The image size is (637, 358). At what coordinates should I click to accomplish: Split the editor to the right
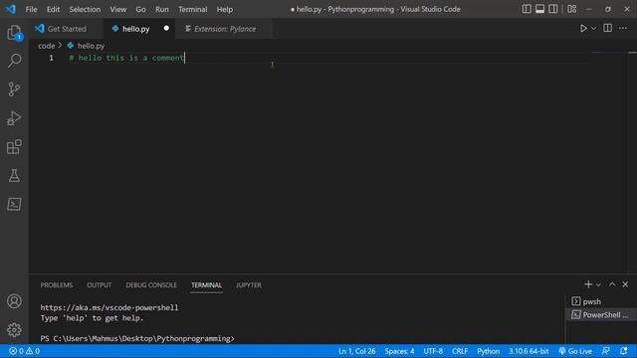(608, 28)
